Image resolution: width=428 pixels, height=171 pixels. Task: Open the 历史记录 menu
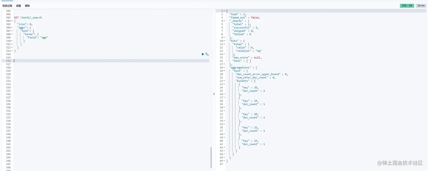click(x=7, y=6)
